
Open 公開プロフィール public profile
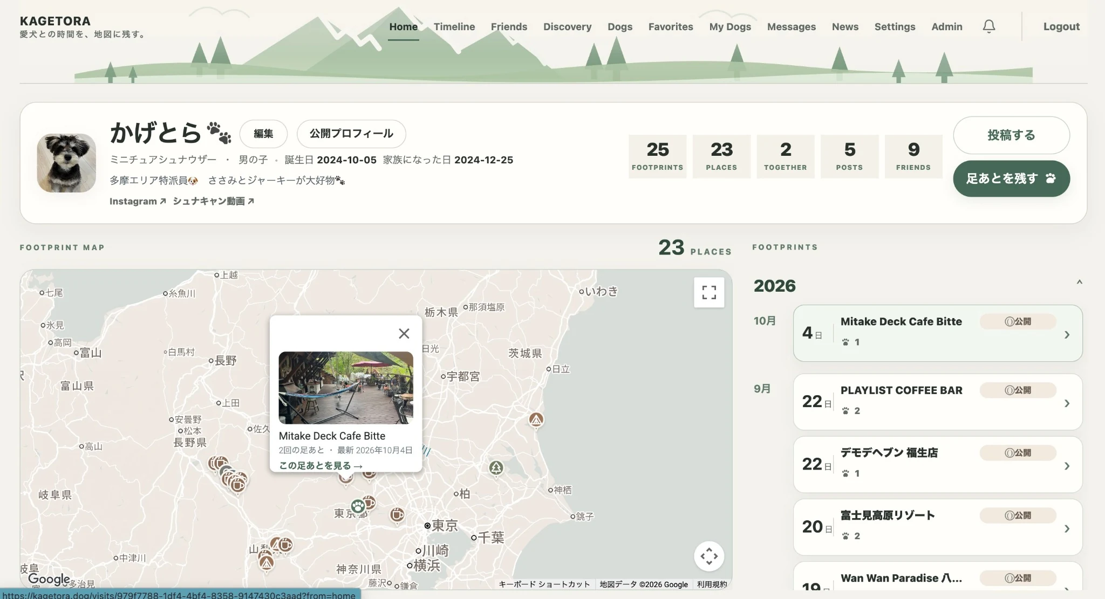pyautogui.click(x=351, y=134)
